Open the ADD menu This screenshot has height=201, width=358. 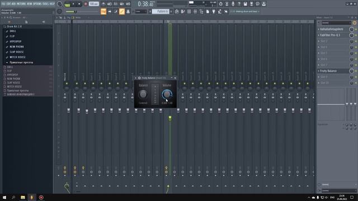click(13, 4)
